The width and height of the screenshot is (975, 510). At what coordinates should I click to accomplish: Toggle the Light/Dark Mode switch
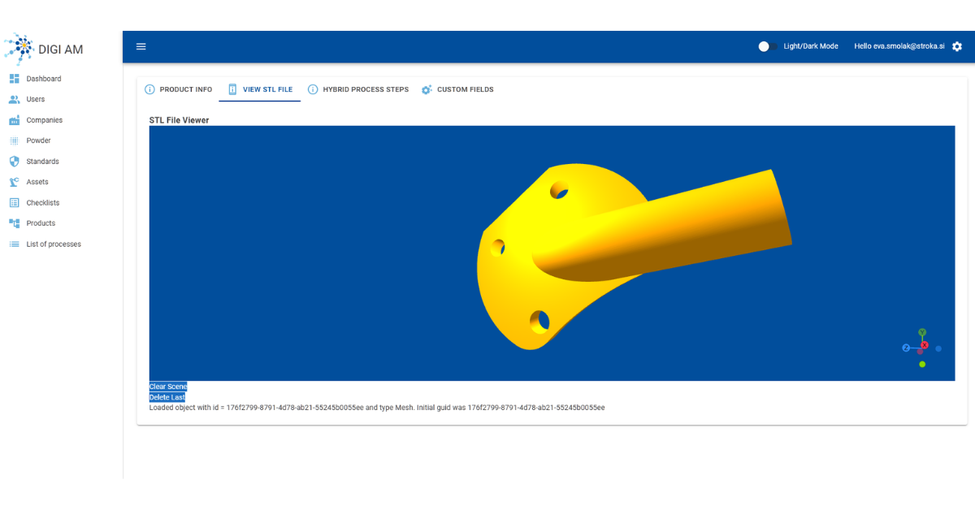pos(768,46)
